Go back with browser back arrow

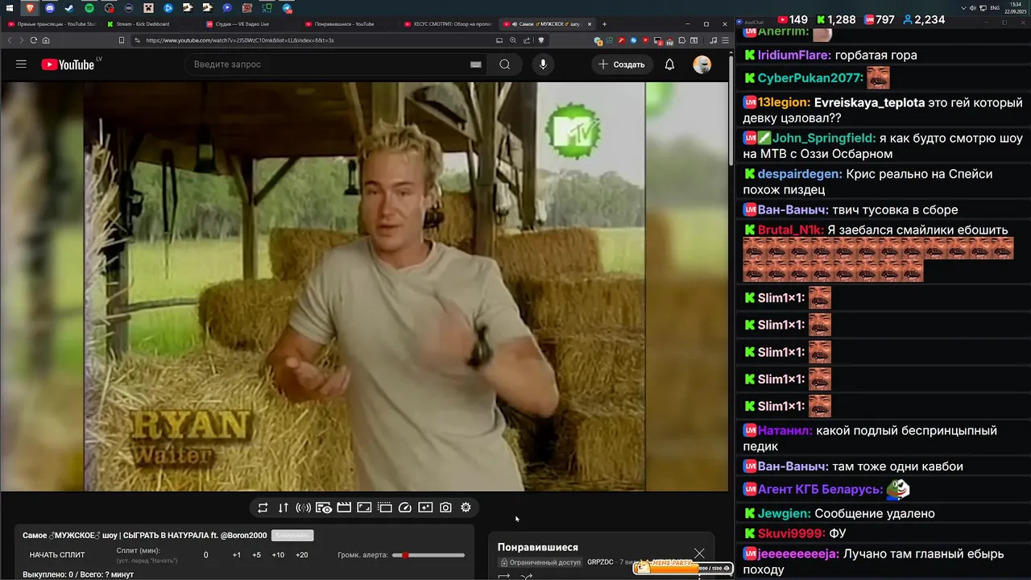click(x=10, y=40)
